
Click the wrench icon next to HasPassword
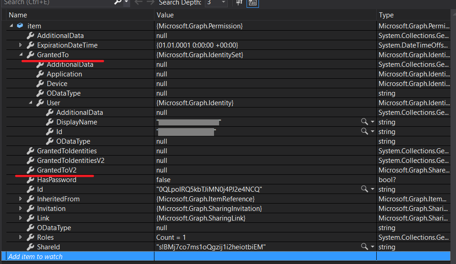pos(30,179)
